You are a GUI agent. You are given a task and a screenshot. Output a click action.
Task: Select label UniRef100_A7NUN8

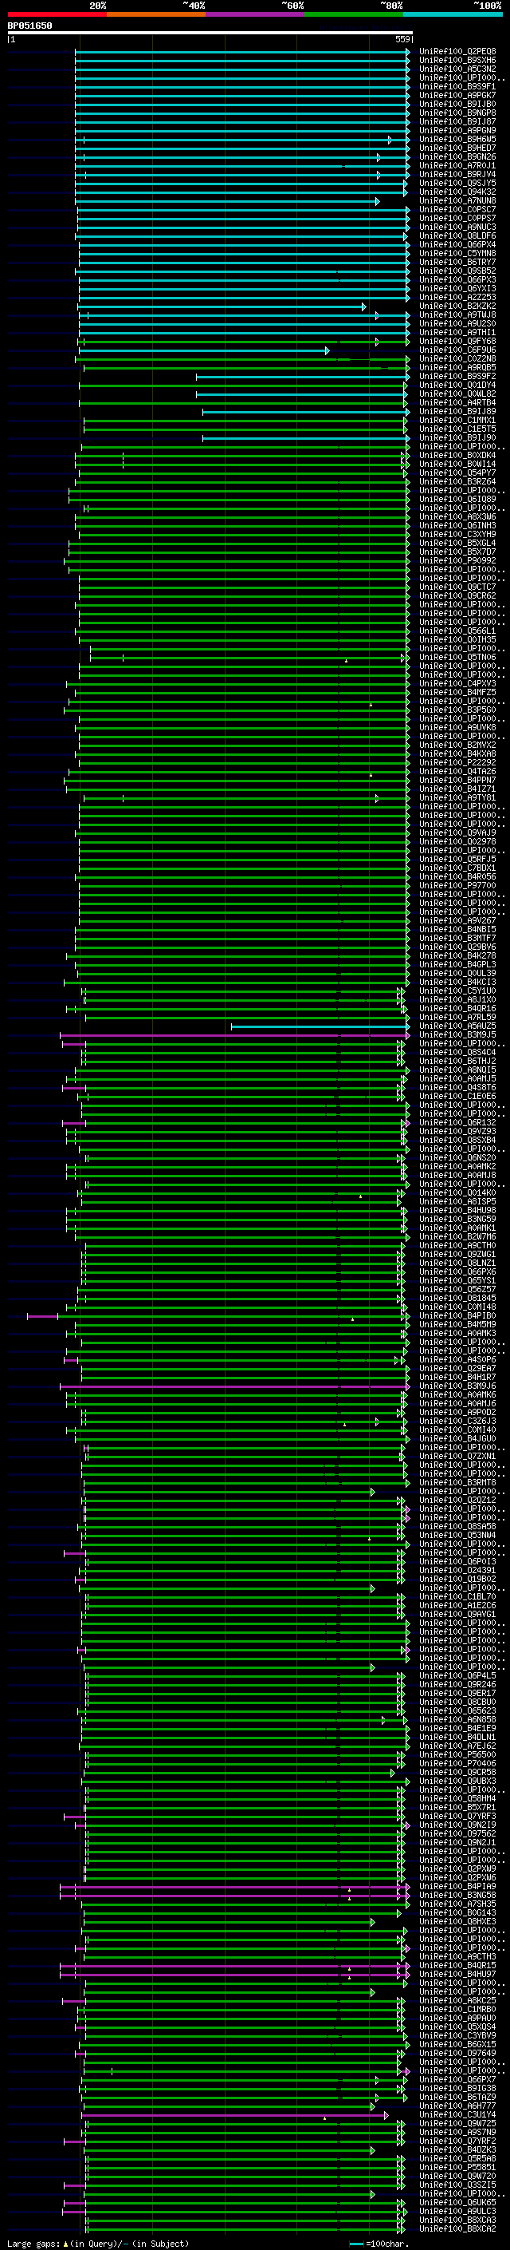point(457,201)
